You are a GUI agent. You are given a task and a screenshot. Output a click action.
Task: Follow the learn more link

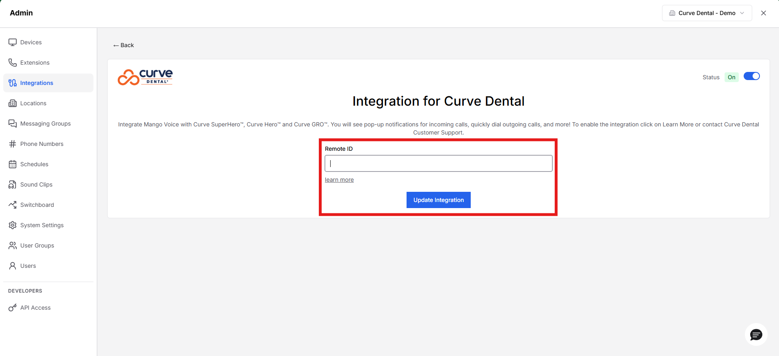tap(339, 180)
